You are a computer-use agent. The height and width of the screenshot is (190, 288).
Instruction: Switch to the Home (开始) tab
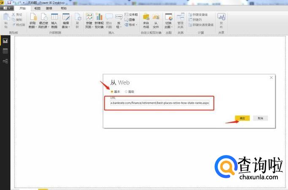[22, 8]
